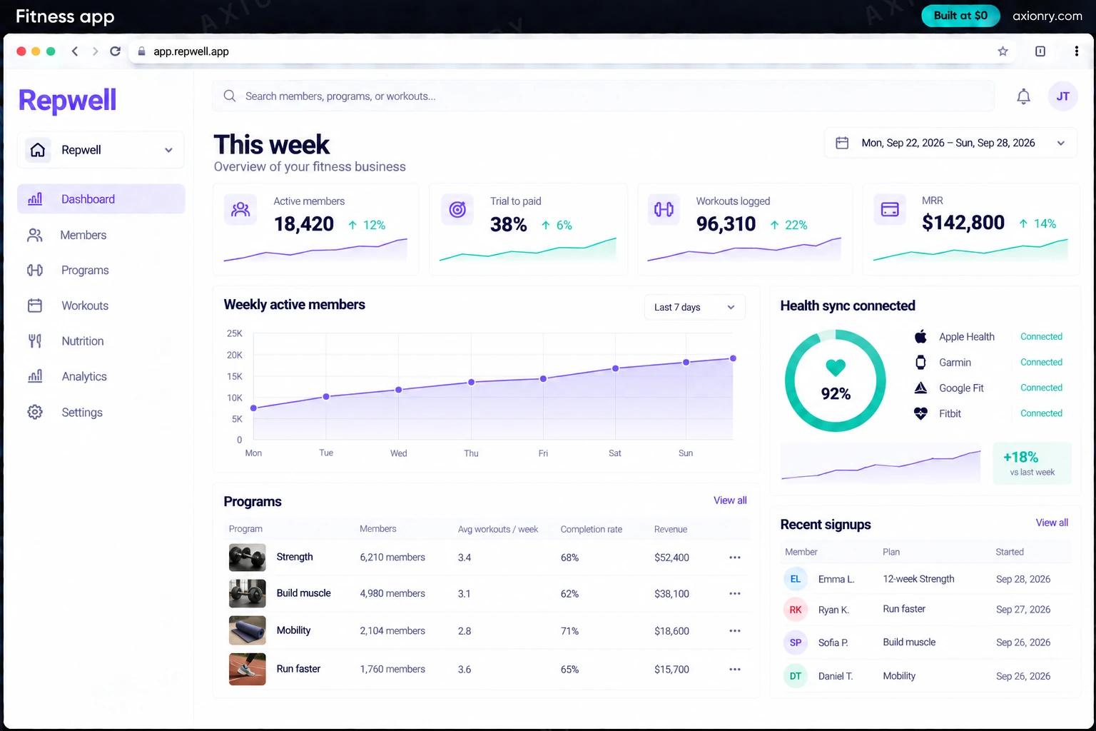The width and height of the screenshot is (1096, 731).
Task: Click the 6,210 members cell
Action: coord(392,558)
